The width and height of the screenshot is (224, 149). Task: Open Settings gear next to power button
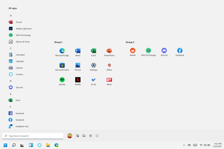click(x=90, y=135)
